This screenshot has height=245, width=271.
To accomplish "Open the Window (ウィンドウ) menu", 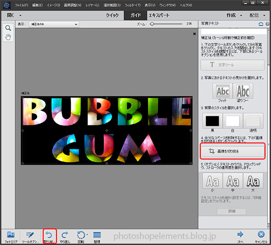I will [167, 5].
